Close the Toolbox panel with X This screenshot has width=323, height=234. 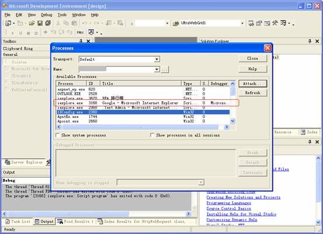point(88,41)
